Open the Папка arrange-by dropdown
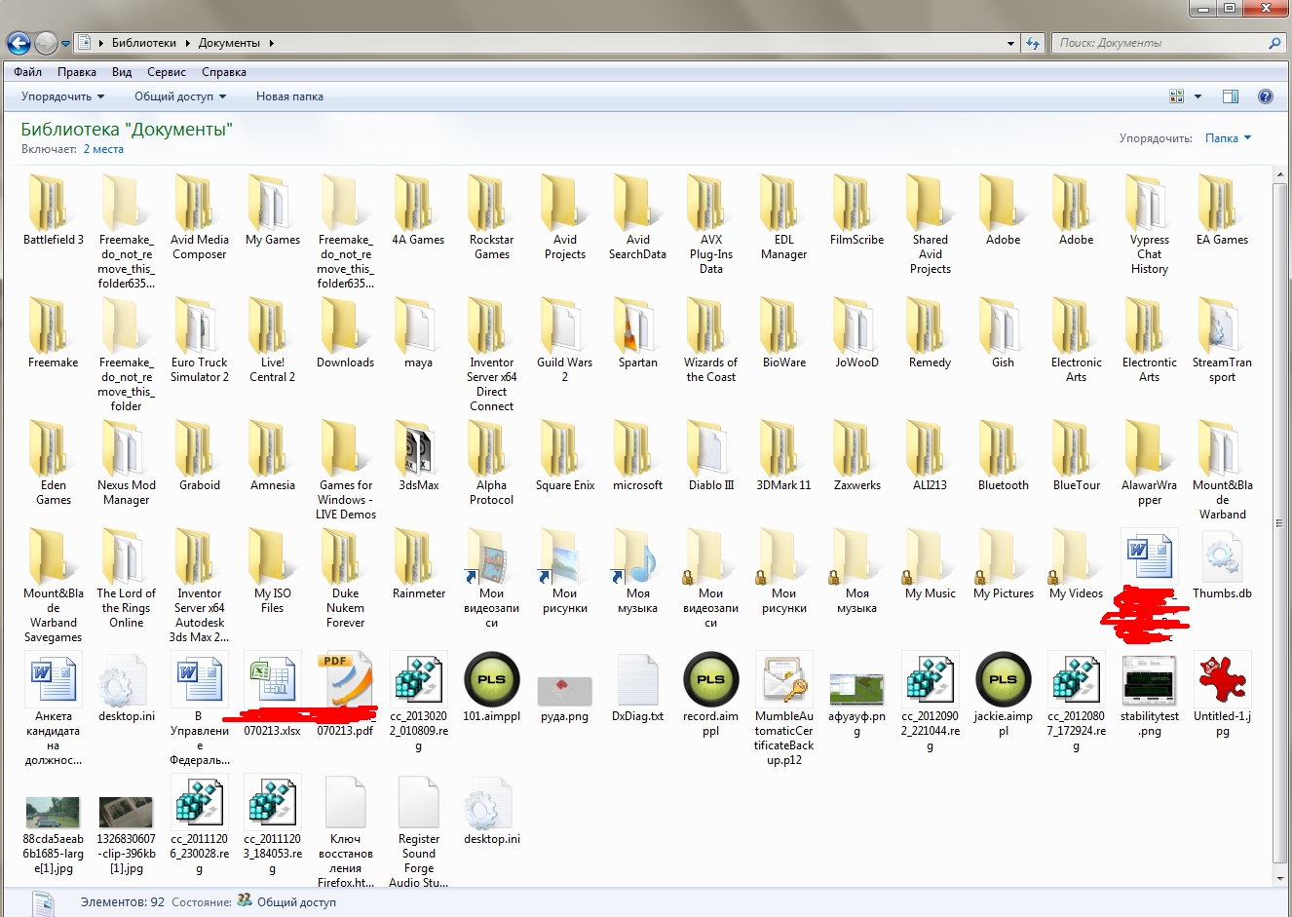The width and height of the screenshot is (1292, 917). [1228, 138]
